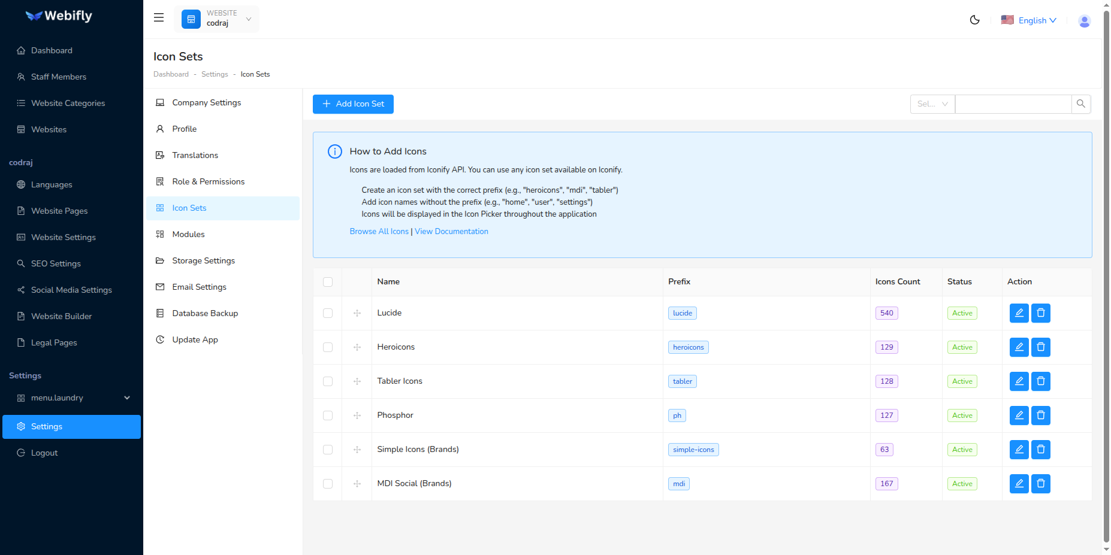Check the select-all checkbox in the table header

coord(328,281)
